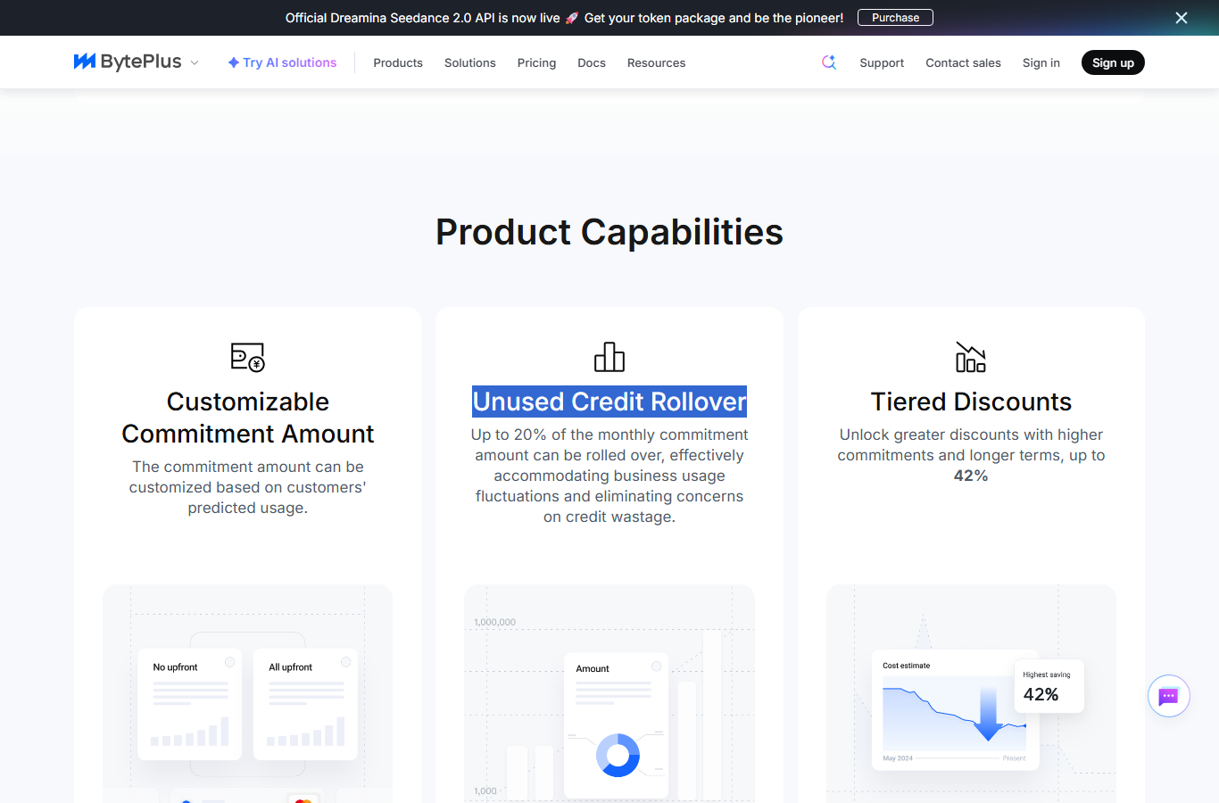Open the Docs menu item
This screenshot has height=803, width=1219.
(592, 62)
